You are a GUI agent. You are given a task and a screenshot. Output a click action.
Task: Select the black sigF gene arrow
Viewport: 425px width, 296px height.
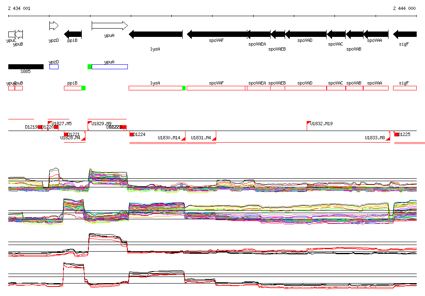point(405,34)
